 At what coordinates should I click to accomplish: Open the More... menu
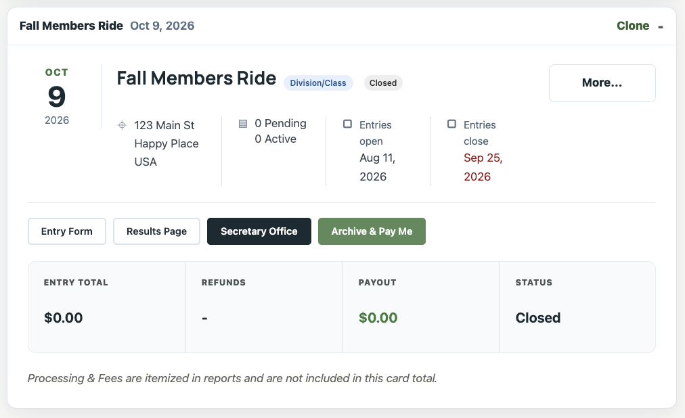coord(602,83)
